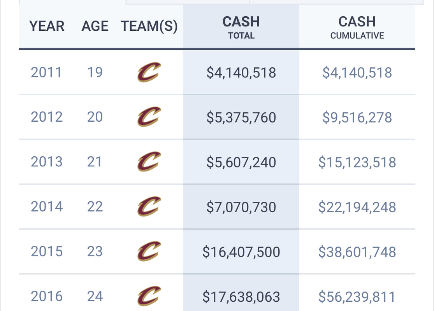Sort table by YEAR column header
The width and height of the screenshot is (434, 311).
[x=47, y=26]
